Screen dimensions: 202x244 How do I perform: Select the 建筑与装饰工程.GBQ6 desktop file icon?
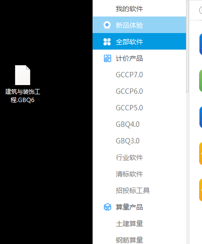click(23, 84)
